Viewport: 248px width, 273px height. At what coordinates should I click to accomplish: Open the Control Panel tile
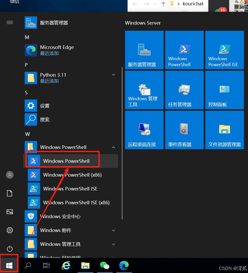(224, 90)
